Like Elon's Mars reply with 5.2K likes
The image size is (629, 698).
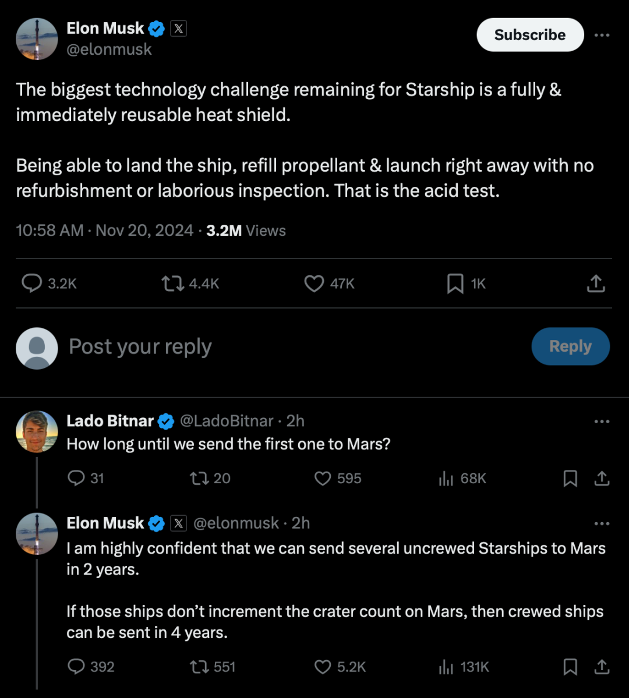coord(323,667)
